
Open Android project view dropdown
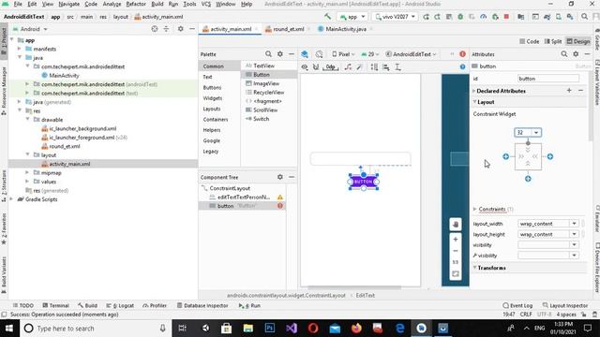[30, 29]
